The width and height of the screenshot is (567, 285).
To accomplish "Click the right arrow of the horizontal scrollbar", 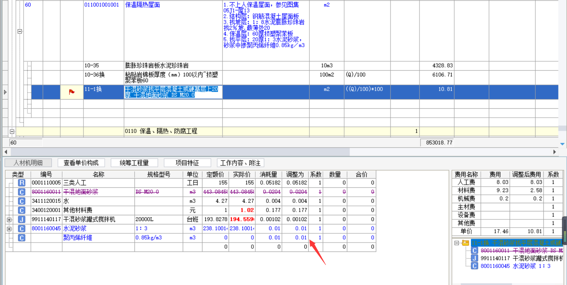I will pyautogui.click(x=555, y=152).
